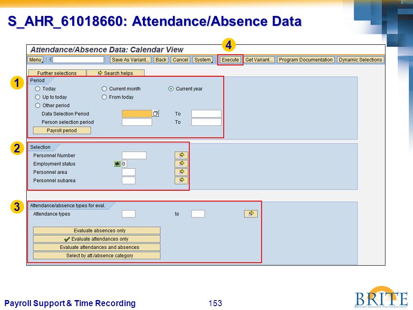Screen dimensions: 413x310
Task: Click the Personnel area input field
Action: [x=129, y=172]
